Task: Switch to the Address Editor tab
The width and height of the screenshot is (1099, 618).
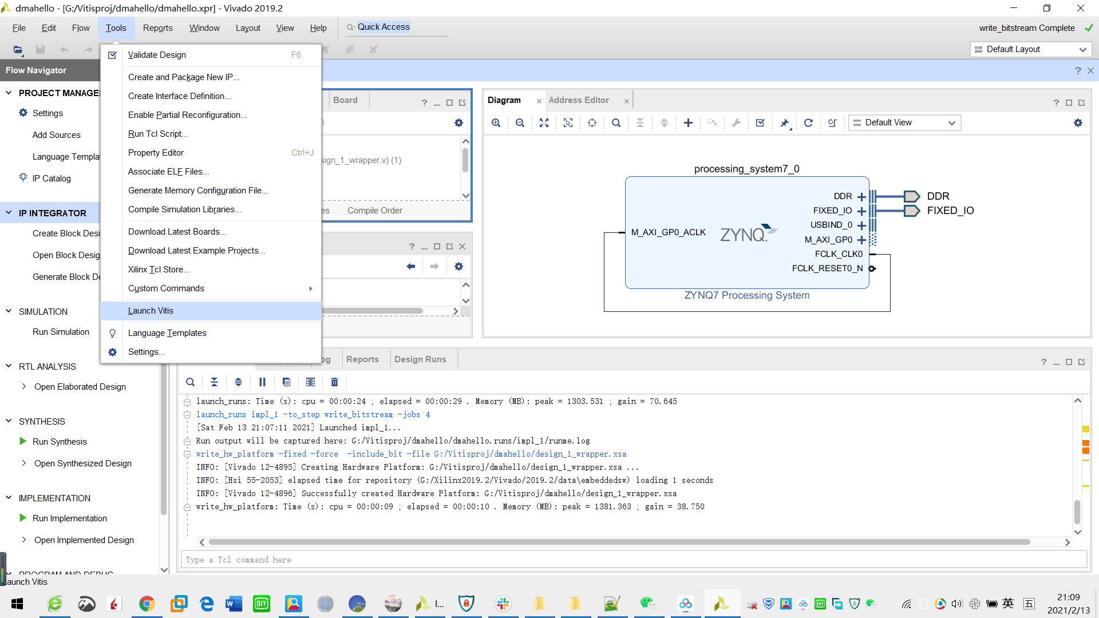Action: (579, 100)
